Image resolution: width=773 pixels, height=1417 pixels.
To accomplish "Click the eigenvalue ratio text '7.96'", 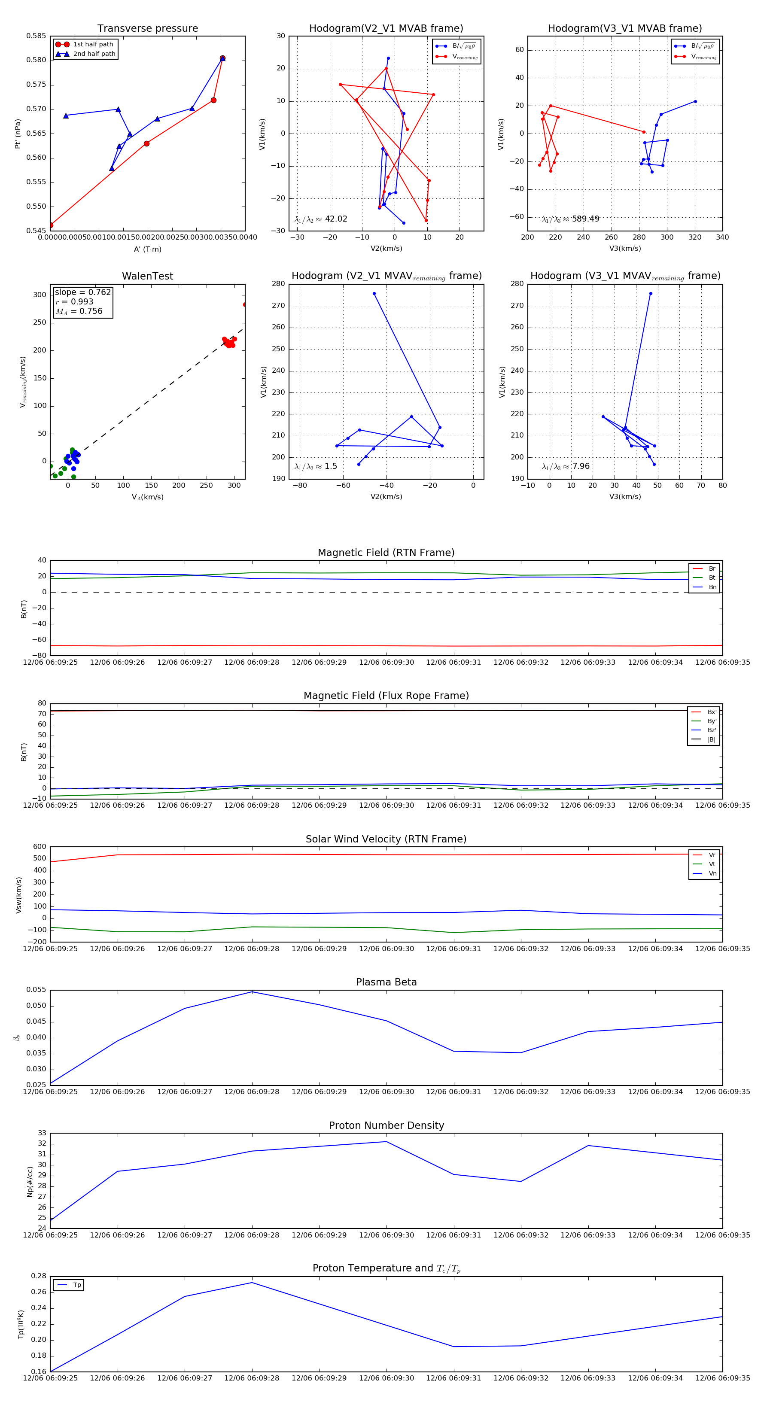I will [x=581, y=466].
